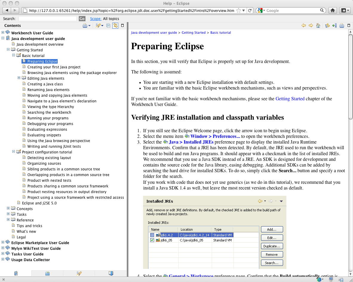Open 'Eclipse and J2SE 5.0' topic
353x282 pixels.
click(39, 203)
